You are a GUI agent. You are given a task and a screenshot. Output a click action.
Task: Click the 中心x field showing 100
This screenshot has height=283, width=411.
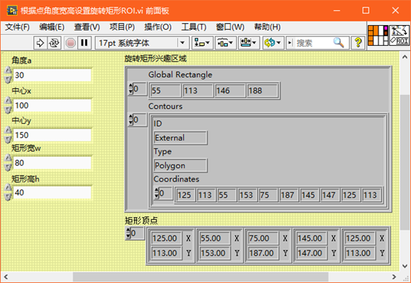52,105
